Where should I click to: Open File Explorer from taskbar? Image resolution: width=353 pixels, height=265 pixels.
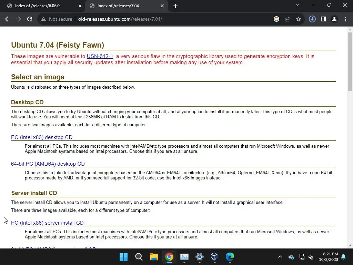click(x=154, y=257)
